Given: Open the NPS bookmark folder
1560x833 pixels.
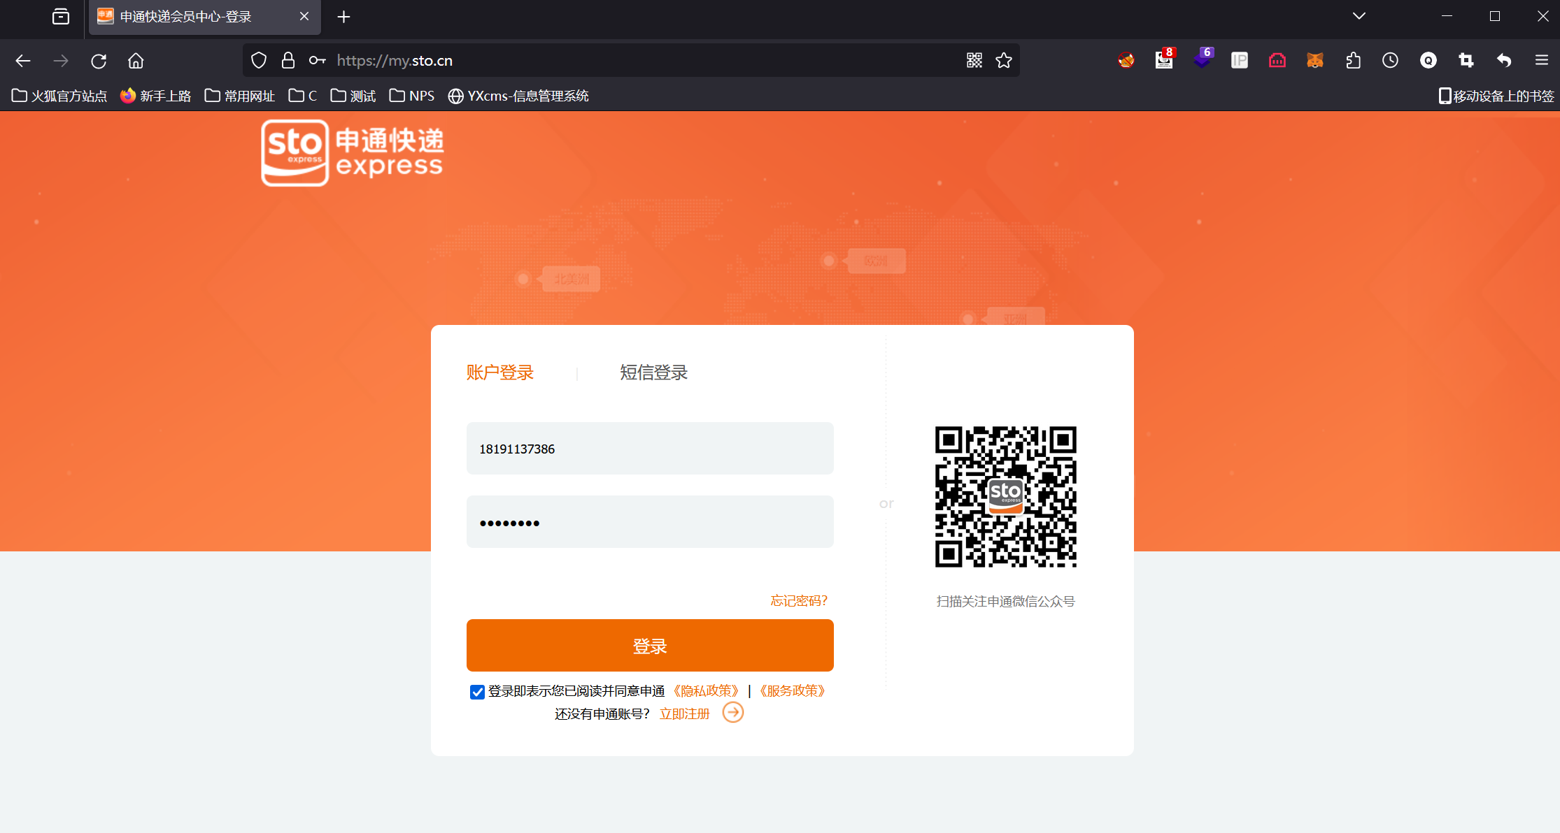Looking at the screenshot, I should (x=412, y=96).
